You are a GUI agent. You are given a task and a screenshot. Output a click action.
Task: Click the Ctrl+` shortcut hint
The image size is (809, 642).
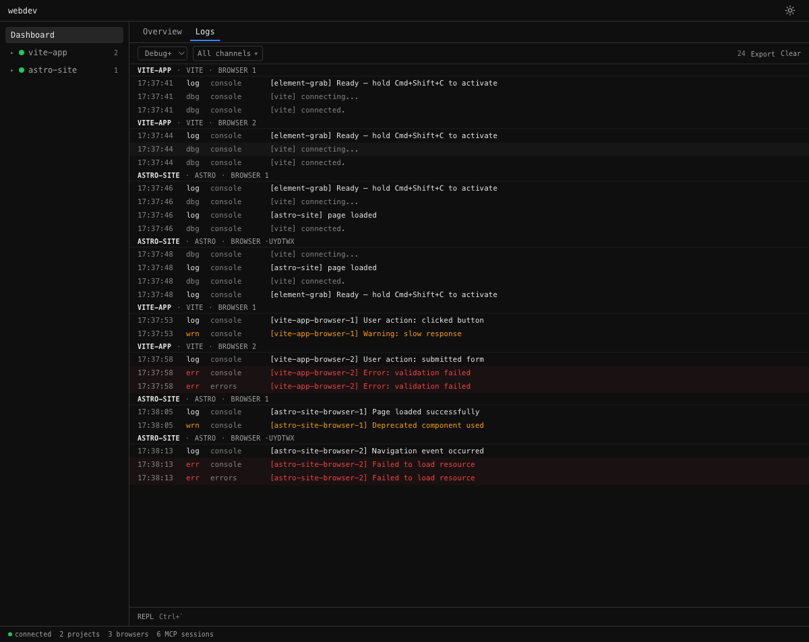click(171, 616)
